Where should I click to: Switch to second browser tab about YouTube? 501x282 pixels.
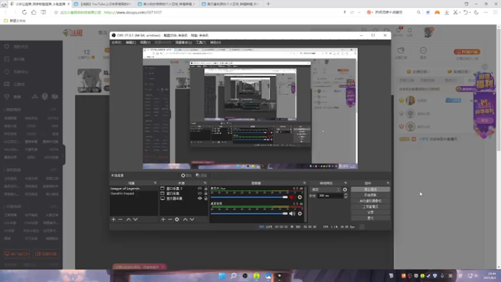(x=103, y=4)
